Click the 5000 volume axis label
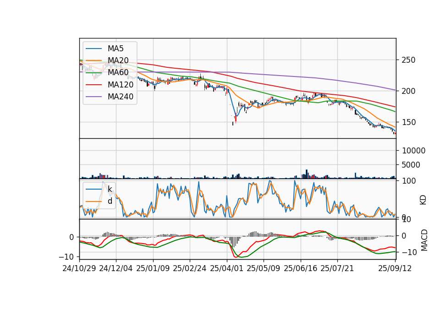Screen dimensions: 440x316 point(411,165)
